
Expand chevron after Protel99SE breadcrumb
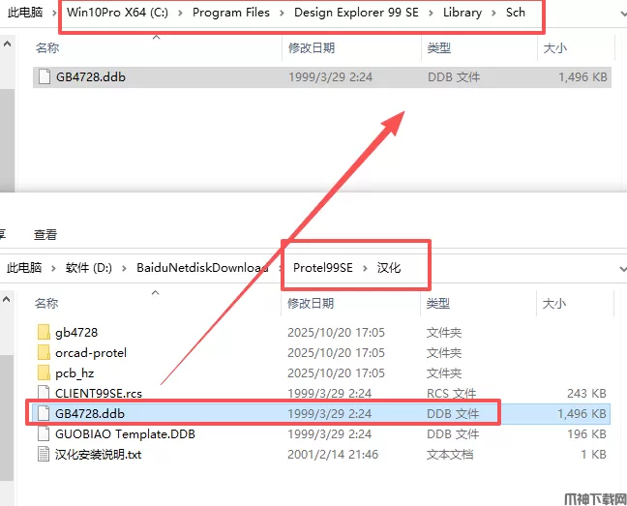pos(365,268)
